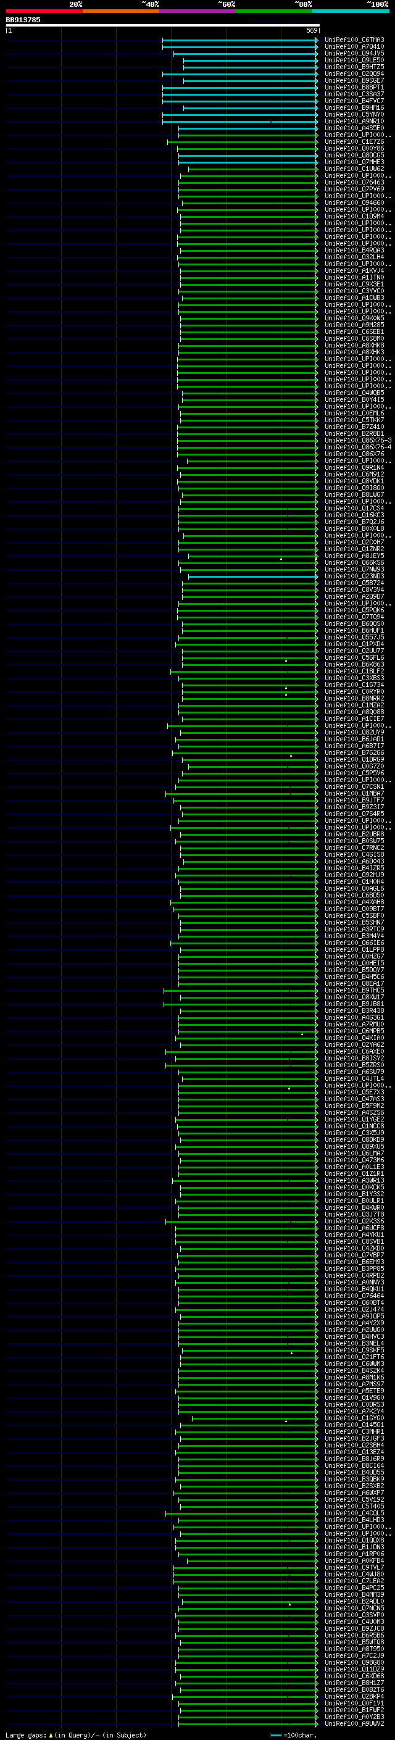Click the orange ~40% identity legend segment
The image size is (395, 1740).
tap(121, 11)
